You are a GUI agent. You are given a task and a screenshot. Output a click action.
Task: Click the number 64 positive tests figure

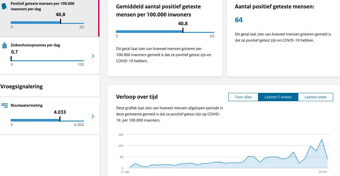239,20
